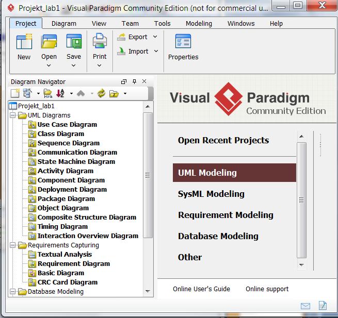Viewport: 338px width, 318px height.
Task: Collapse the Requirements Capturing folder
Action: pyautogui.click(x=13, y=245)
